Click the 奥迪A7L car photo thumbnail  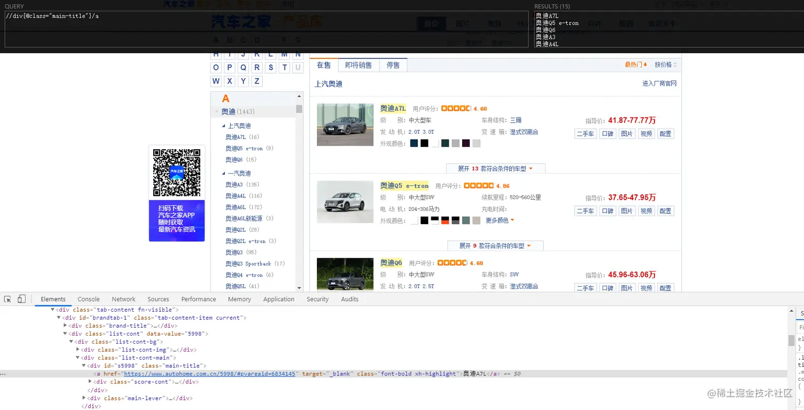pyautogui.click(x=345, y=125)
